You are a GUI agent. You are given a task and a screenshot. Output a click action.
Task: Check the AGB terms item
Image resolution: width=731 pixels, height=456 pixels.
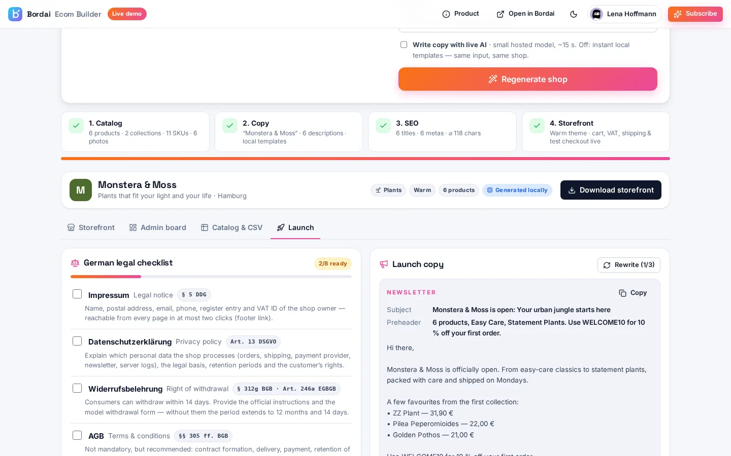pos(77,435)
